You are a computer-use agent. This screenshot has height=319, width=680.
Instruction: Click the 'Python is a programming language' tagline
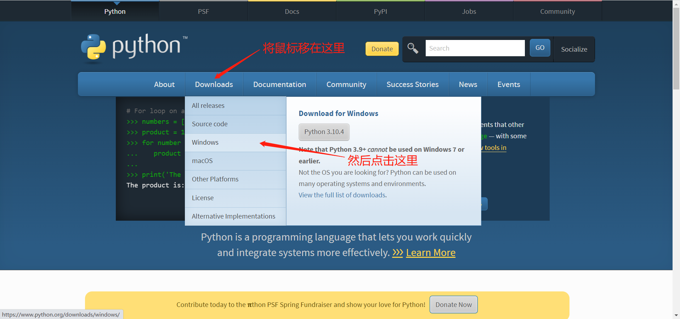(336, 245)
